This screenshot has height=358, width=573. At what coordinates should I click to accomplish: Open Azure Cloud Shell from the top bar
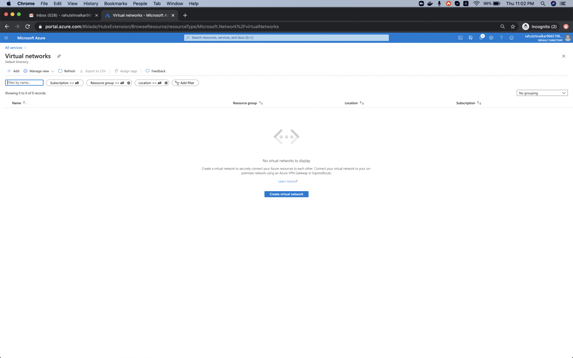click(460, 38)
